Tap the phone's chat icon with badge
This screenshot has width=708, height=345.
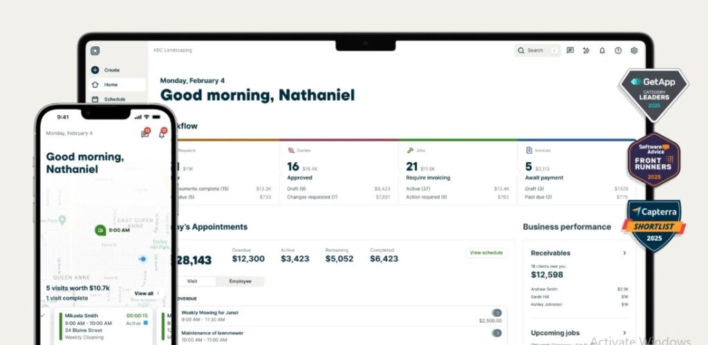point(145,134)
